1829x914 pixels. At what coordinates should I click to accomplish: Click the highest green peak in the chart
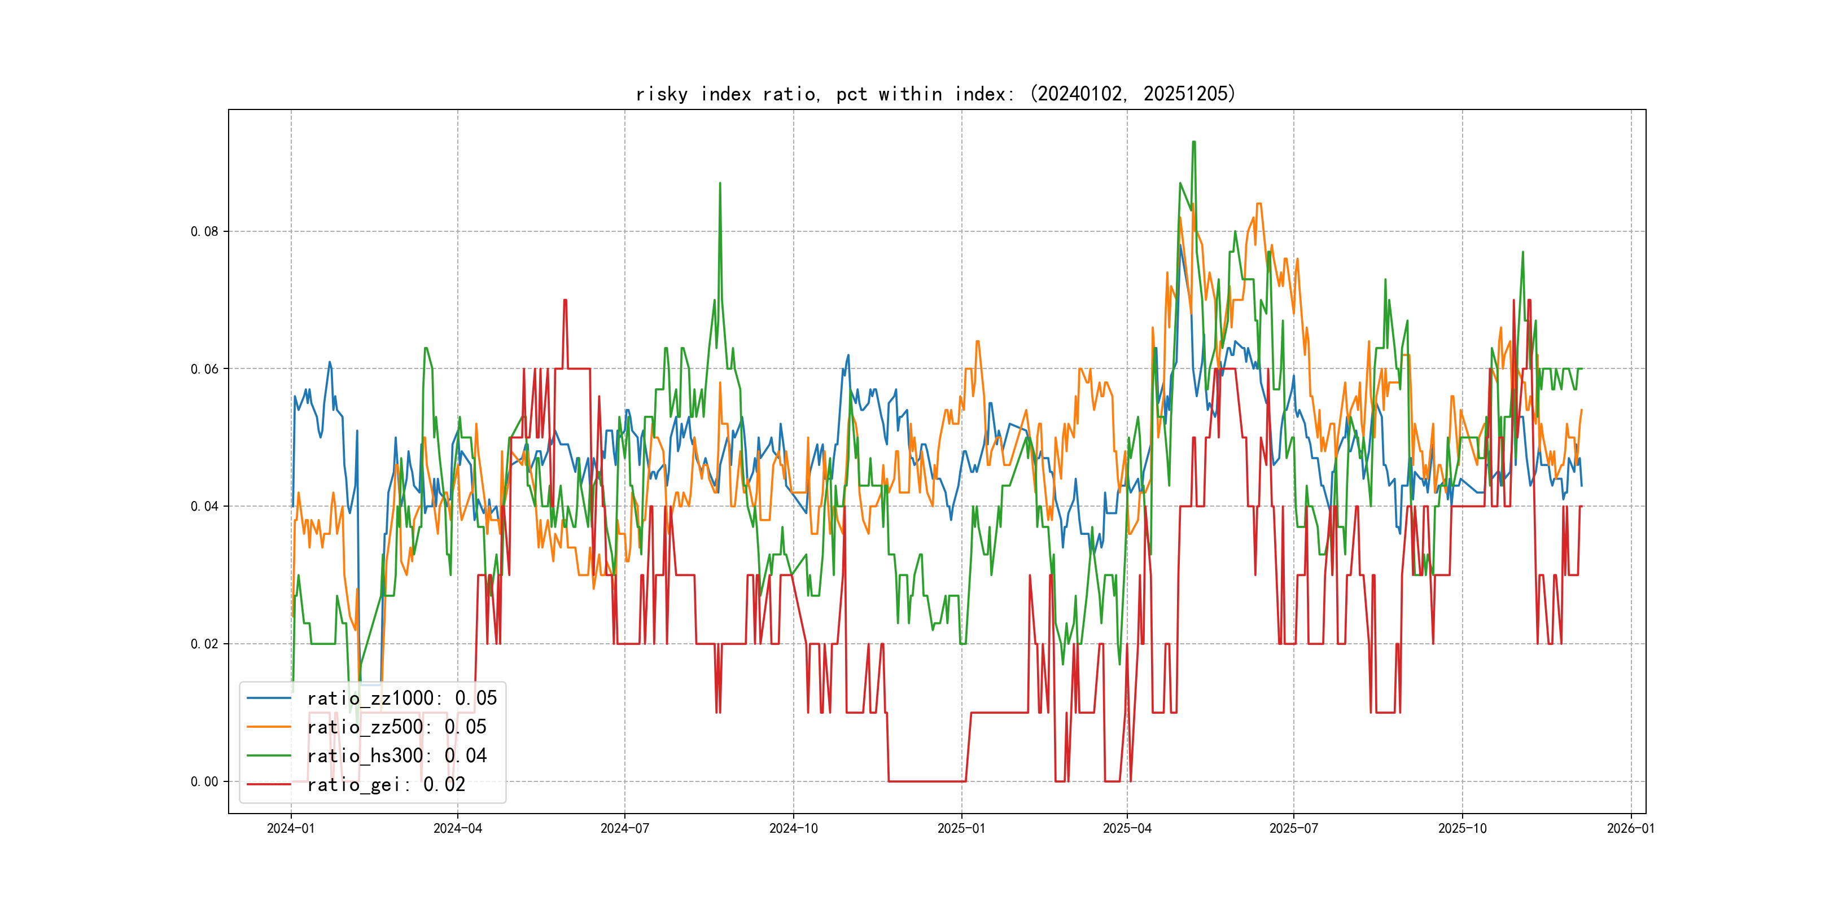tap(1193, 142)
